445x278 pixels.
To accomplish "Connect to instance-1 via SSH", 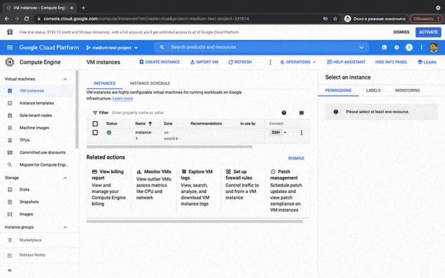I will pos(275,133).
